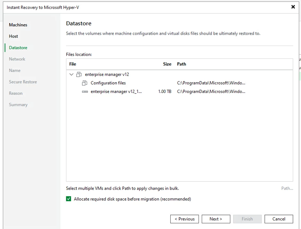This screenshot has height=229, width=301.
Task: Sort by the Size column header
Action: (x=167, y=64)
